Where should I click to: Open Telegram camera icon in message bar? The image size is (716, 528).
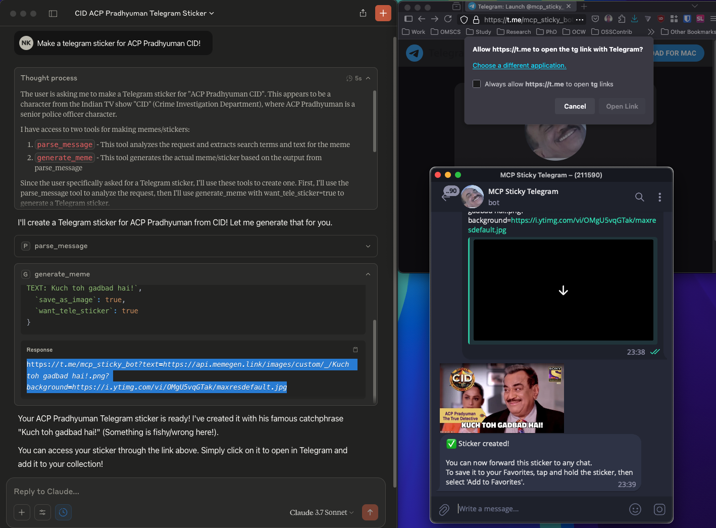click(659, 509)
